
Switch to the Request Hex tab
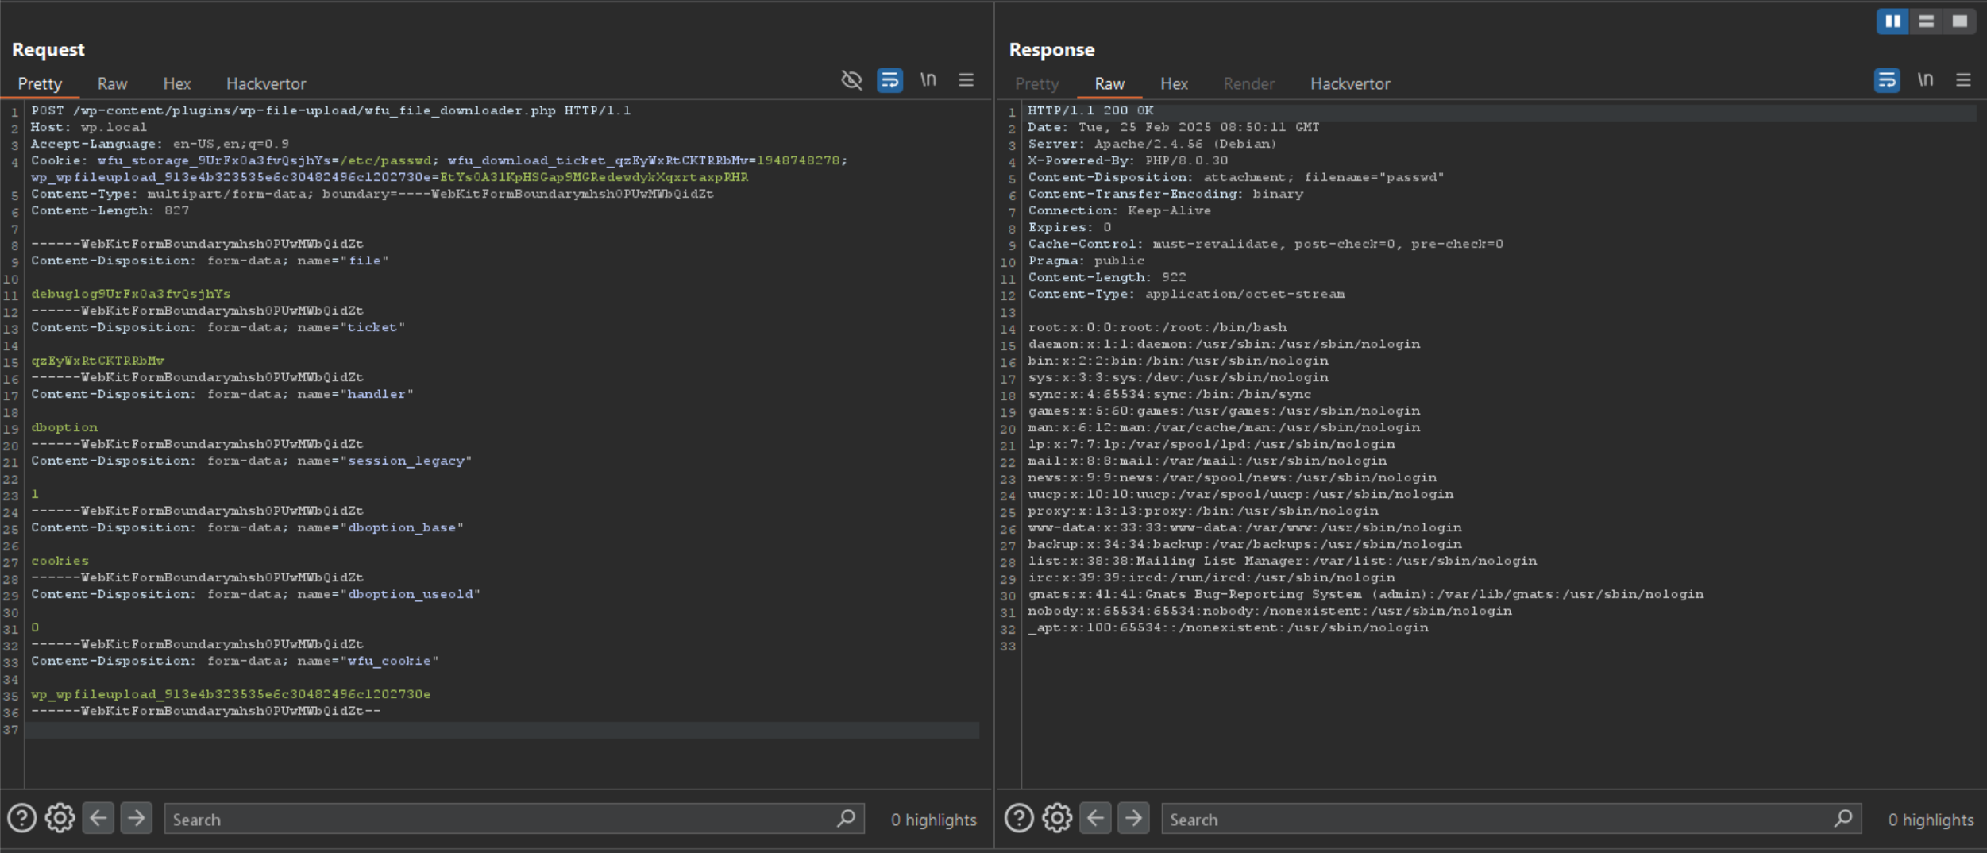[x=176, y=83]
